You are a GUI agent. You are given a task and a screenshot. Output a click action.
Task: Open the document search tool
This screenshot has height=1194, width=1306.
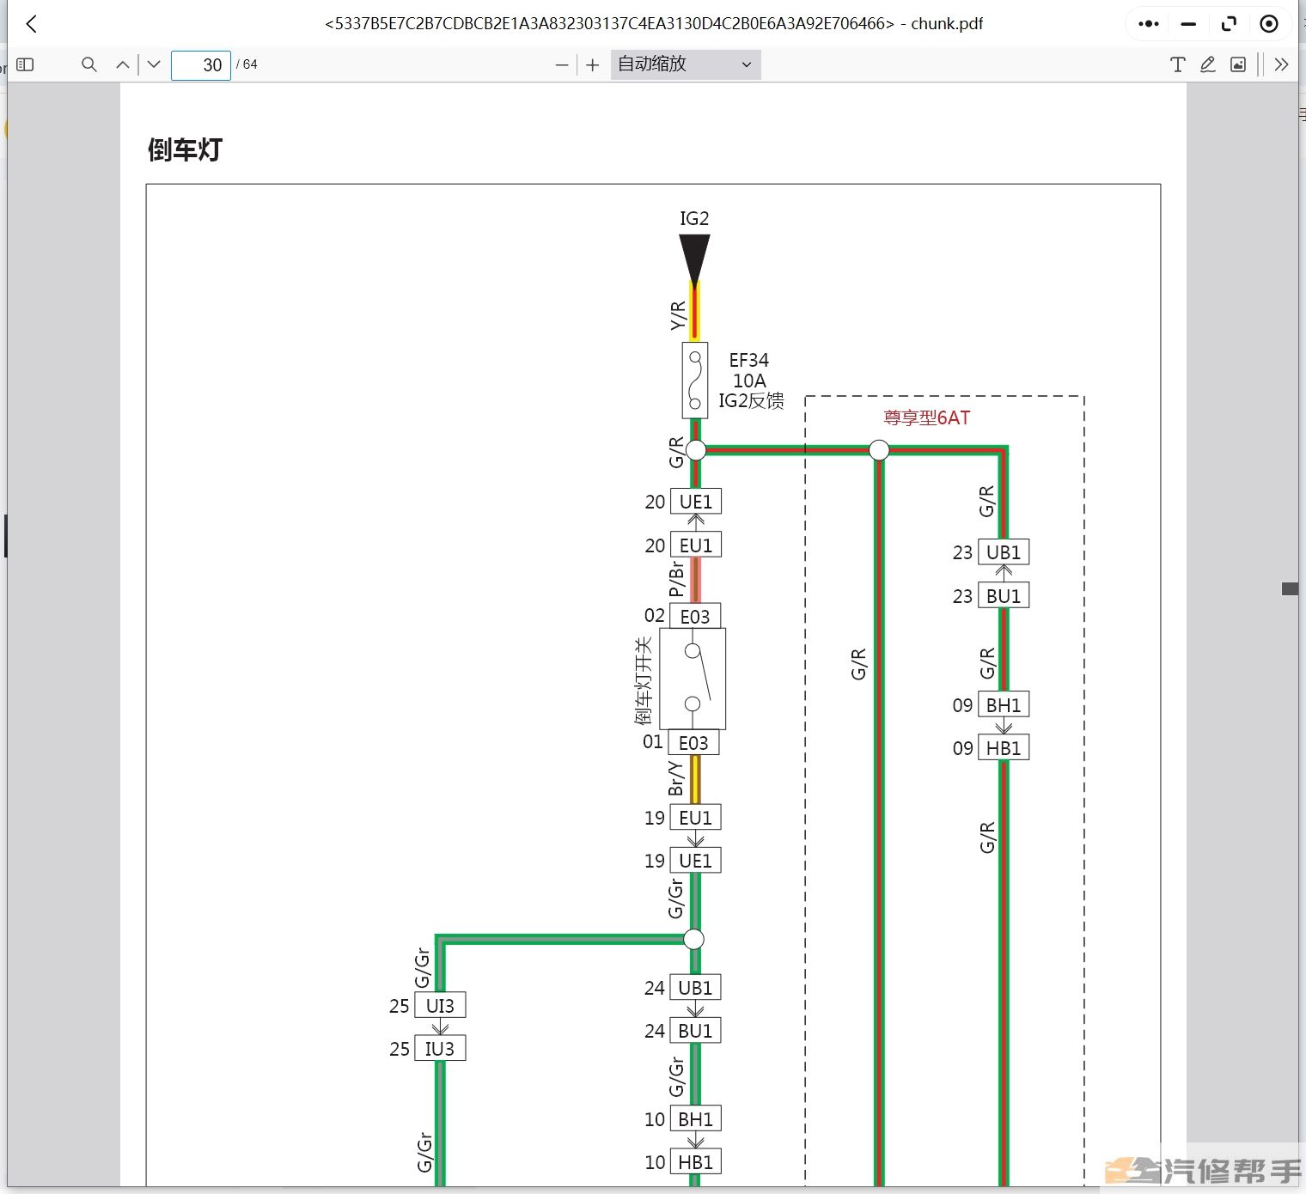(88, 64)
